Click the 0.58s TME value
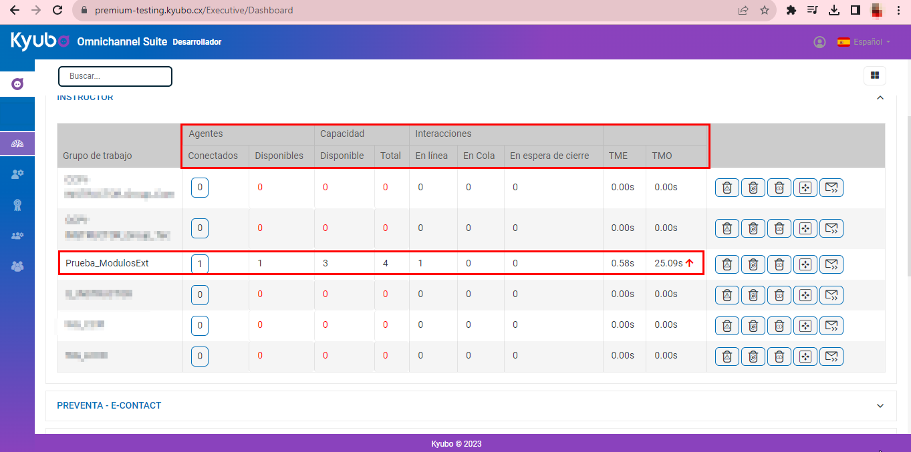Screen dimensions: 911x452 [623, 263]
